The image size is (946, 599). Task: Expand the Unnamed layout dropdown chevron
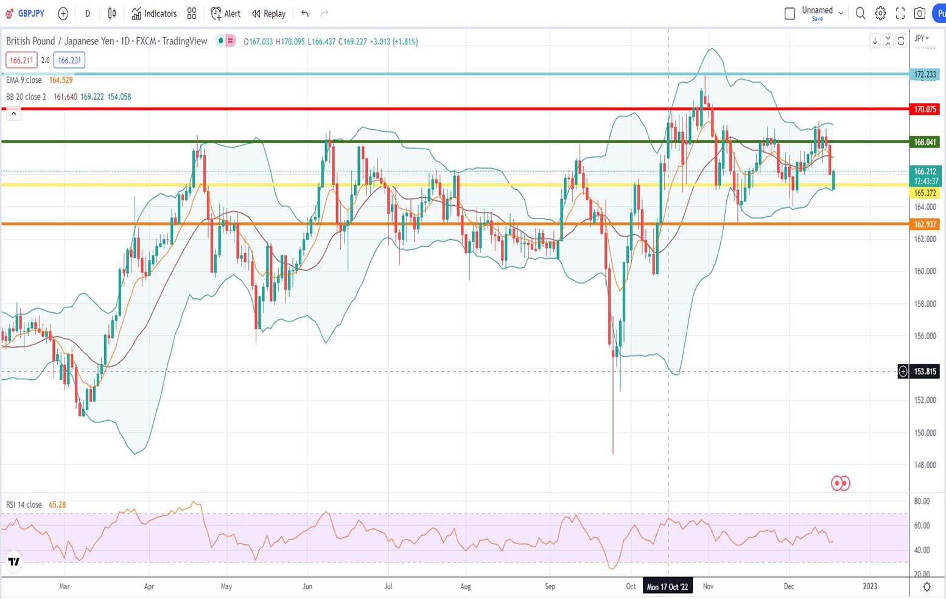tap(841, 13)
